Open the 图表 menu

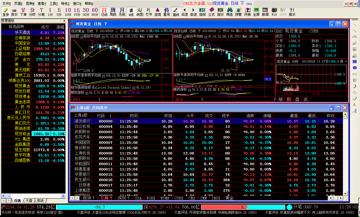coord(30,3)
